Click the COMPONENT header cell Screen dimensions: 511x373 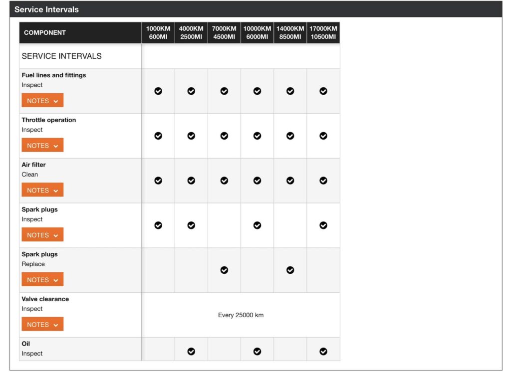point(45,32)
